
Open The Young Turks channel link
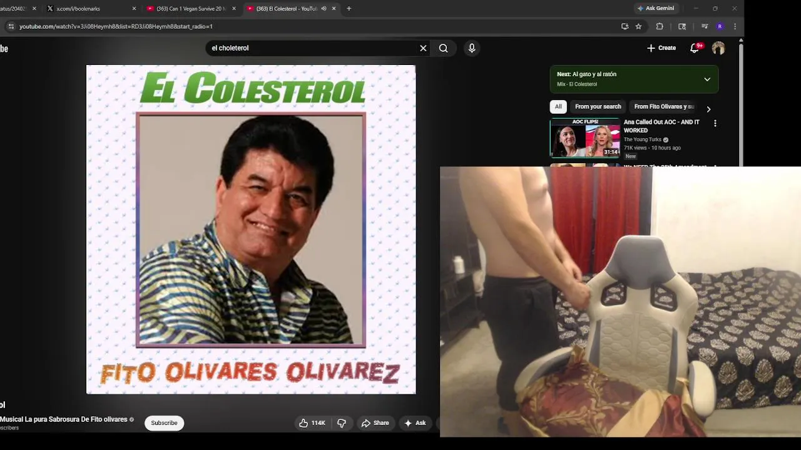(643, 139)
